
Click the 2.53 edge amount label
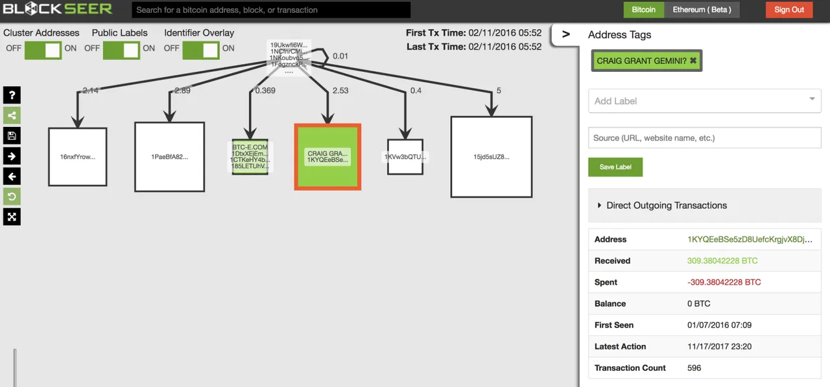341,91
